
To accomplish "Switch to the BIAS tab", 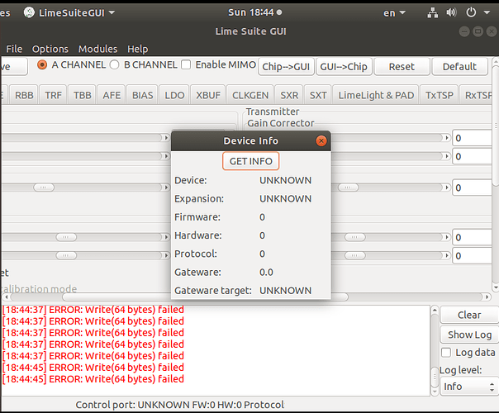I will coord(143,95).
